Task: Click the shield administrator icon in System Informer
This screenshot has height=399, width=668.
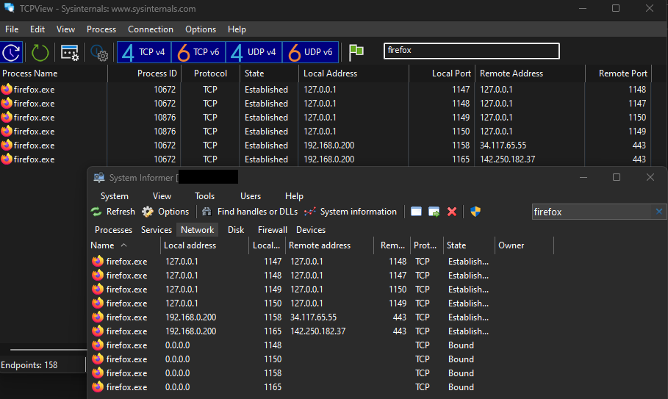Action: coord(475,212)
